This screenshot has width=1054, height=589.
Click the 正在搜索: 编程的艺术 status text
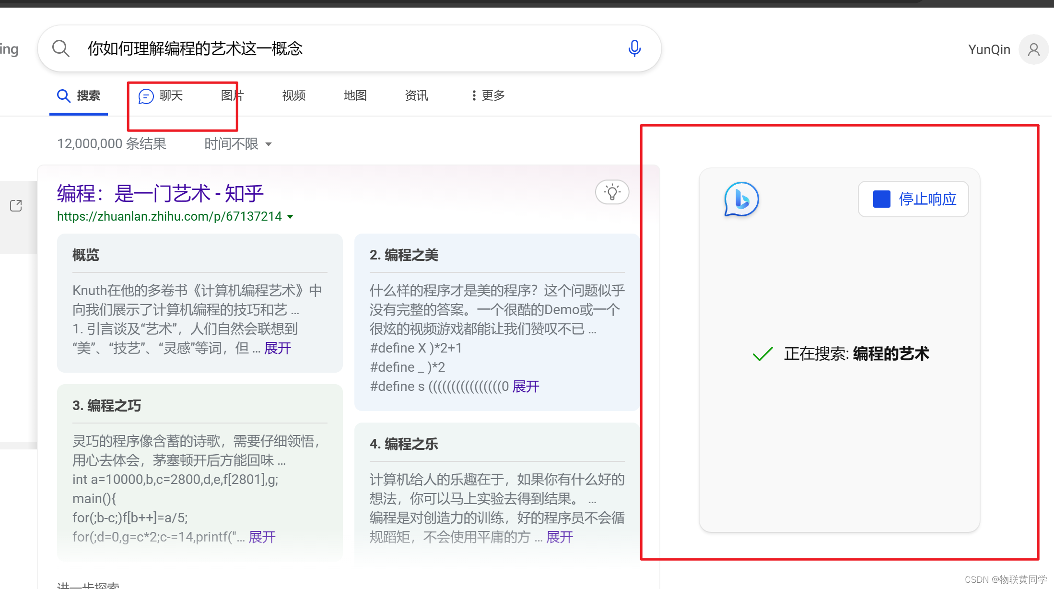pyautogui.click(x=856, y=354)
